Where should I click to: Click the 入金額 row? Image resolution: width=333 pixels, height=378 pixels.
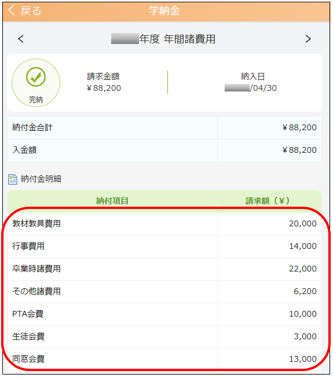click(164, 151)
